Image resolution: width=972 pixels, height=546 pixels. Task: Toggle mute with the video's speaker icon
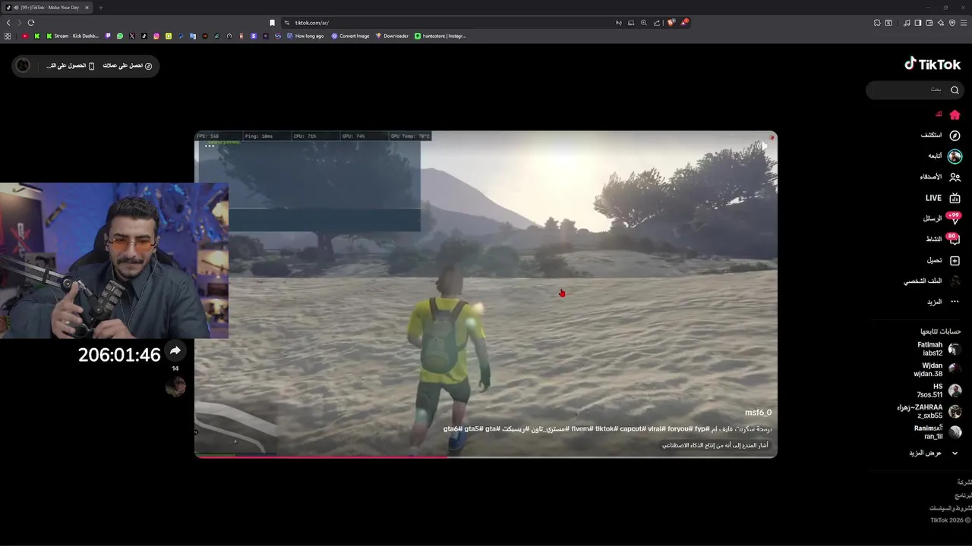tap(762, 146)
